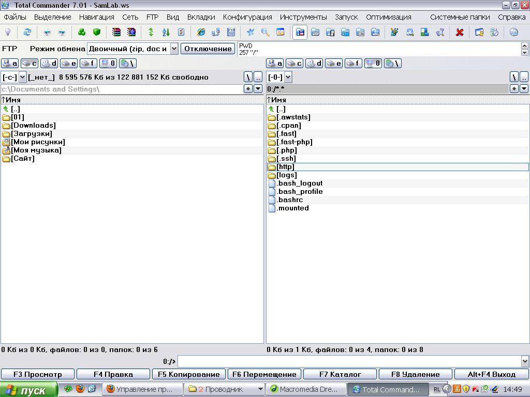Open right panel favorites asterisk button
Screen dimensions: 530x397
tap(514, 89)
